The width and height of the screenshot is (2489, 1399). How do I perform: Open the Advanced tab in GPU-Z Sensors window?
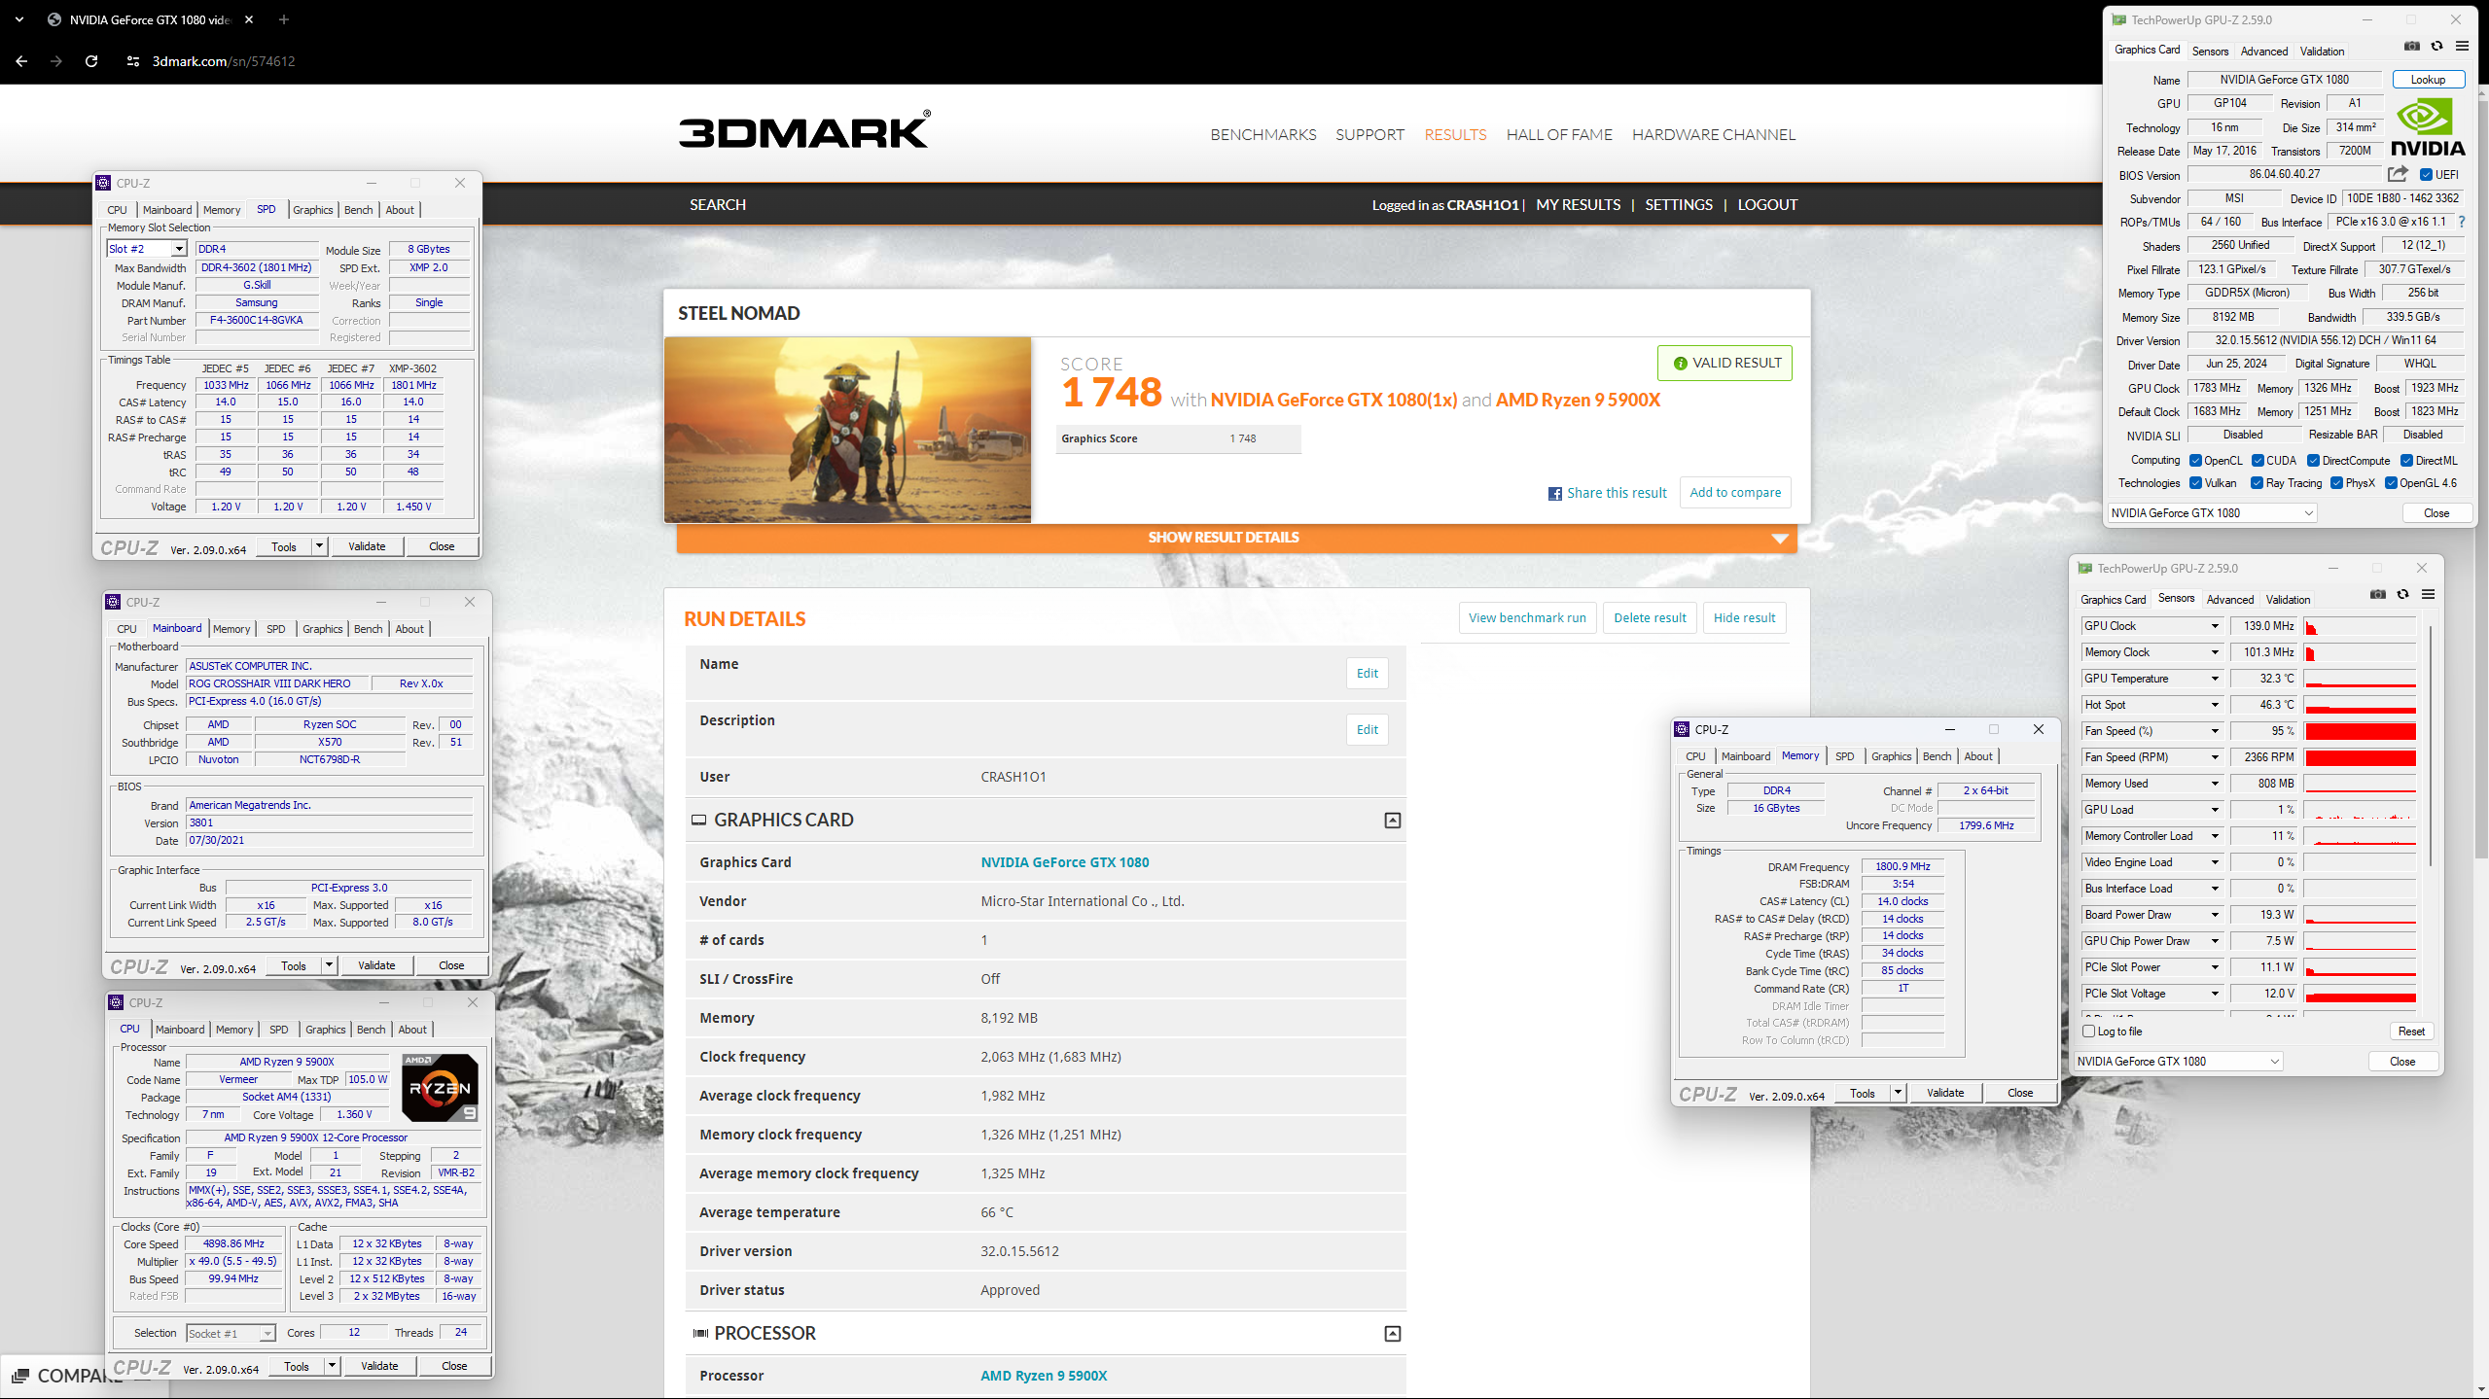coord(2230,600)
